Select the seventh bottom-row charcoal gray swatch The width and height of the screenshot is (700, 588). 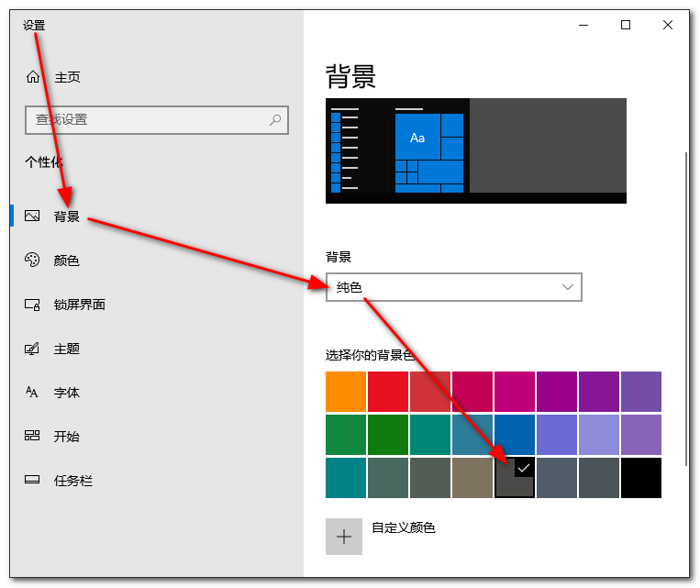(x=599, y=477)
